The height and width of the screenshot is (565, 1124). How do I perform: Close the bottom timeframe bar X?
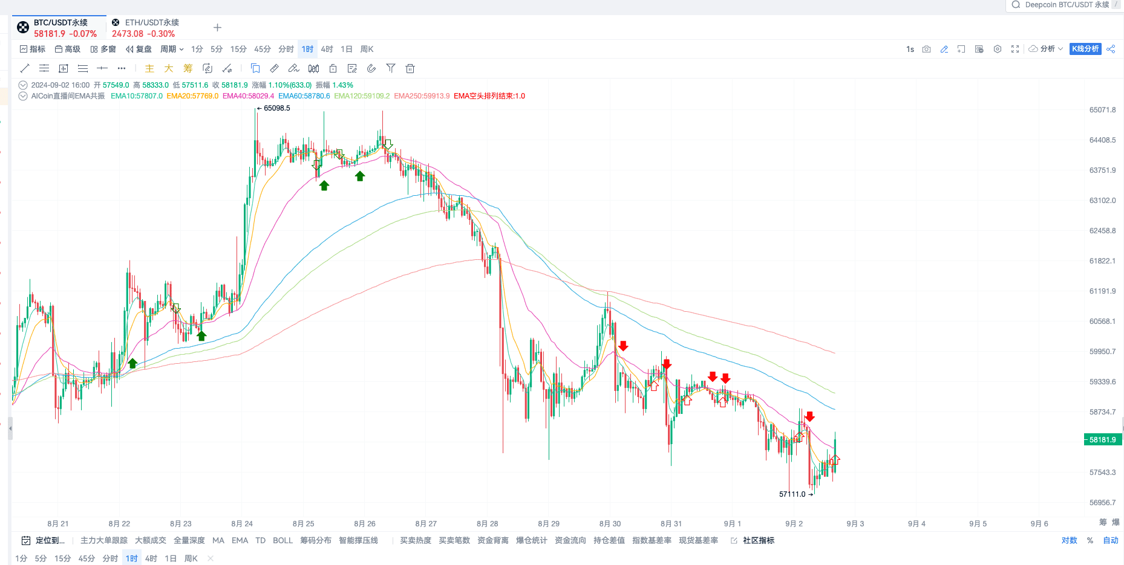click(211, 558)
